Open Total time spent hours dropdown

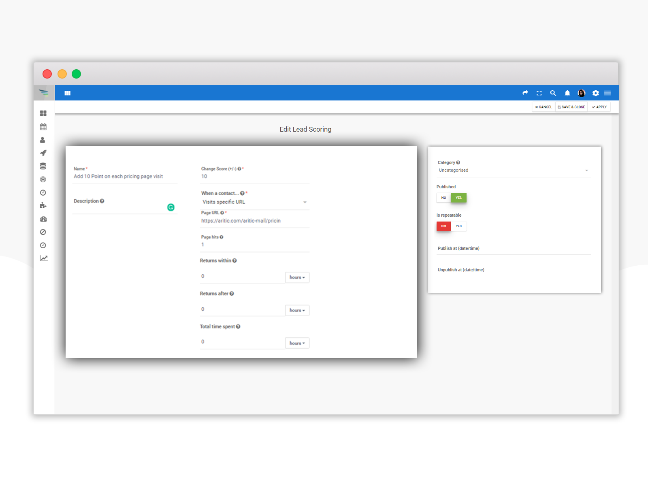pos(297,343)
